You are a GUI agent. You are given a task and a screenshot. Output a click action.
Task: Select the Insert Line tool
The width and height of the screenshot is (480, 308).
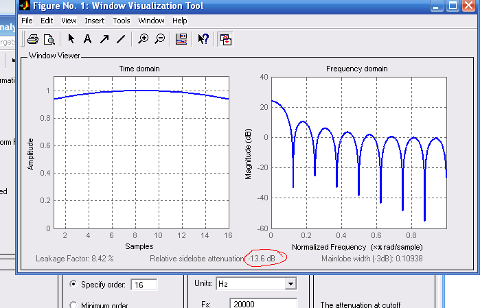121,39
